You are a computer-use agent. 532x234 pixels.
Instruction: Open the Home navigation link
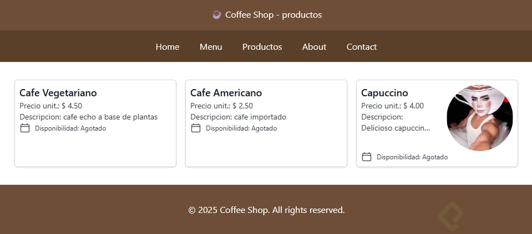click(168, 47)
